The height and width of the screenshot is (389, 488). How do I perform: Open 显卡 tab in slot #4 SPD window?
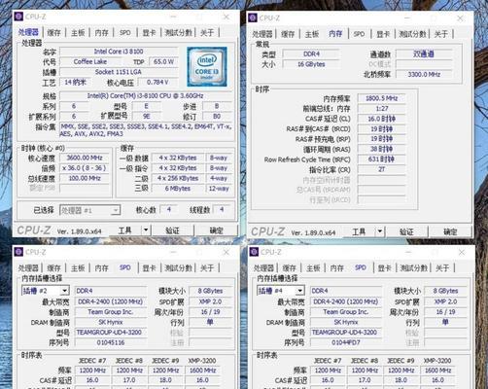(x=384, y=267)
